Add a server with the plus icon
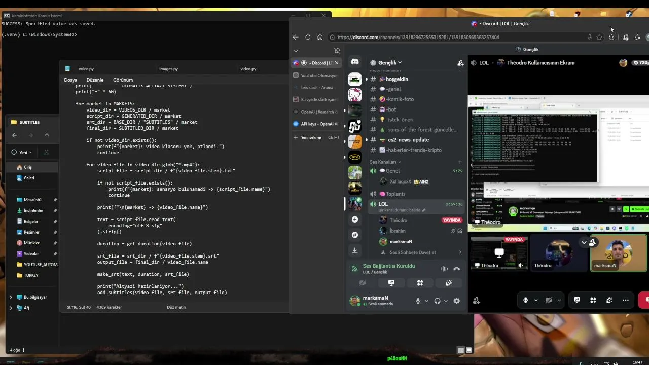This screenshot has width=649, height=365. [355, 220]
